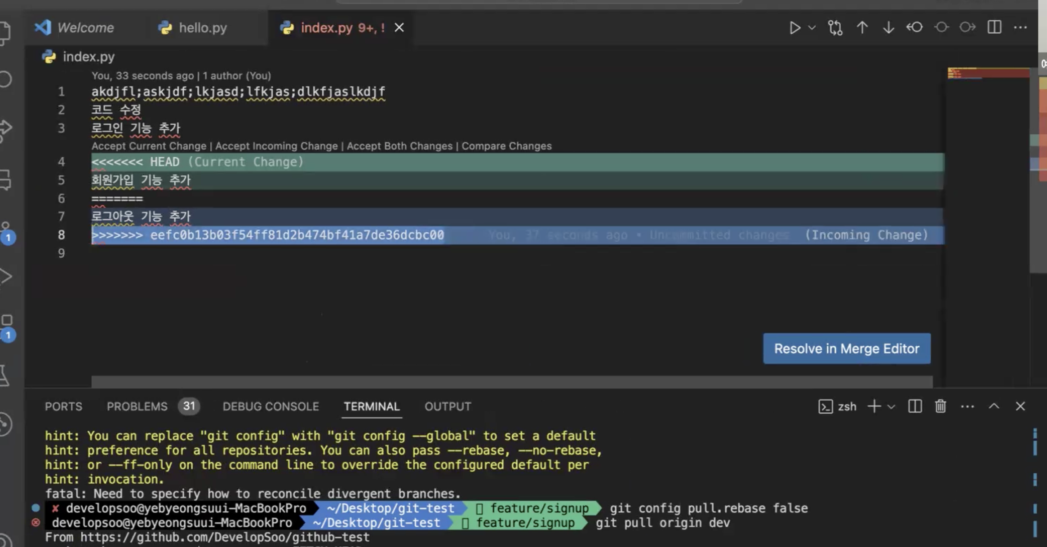This screenshot has height=547, width=1047.
Task: Open the run options dropdown arrow
Action: (812, 28)
